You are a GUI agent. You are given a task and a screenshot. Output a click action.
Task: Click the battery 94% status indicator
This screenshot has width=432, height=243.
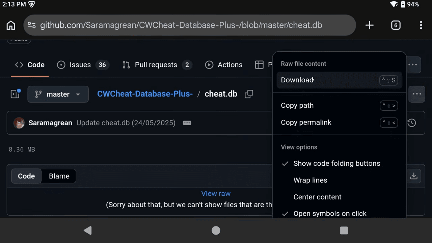[410, 4]
